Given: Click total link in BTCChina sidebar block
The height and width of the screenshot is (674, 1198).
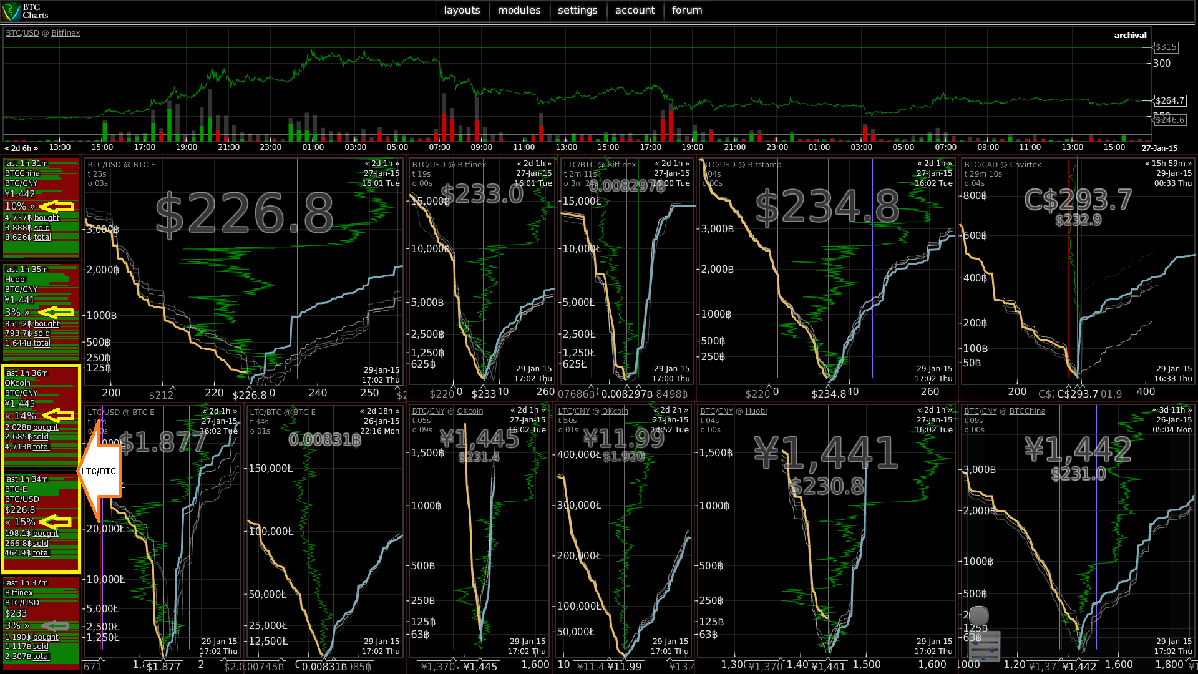Looking at the screenshot, I should click(42, 237).
